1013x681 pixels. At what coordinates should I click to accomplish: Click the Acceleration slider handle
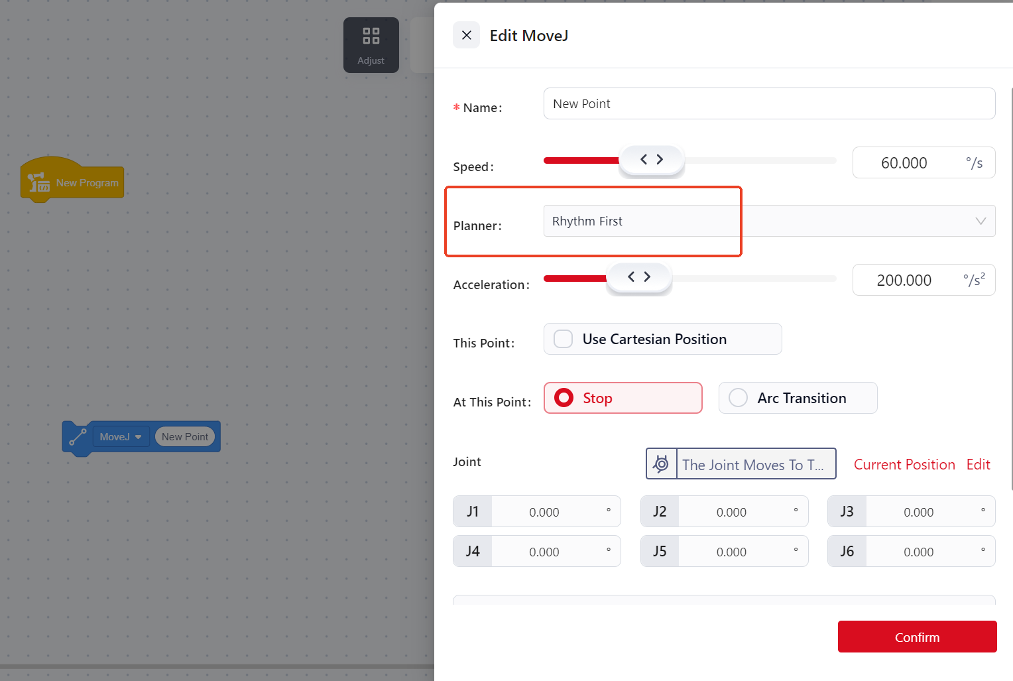coord(638,277)
